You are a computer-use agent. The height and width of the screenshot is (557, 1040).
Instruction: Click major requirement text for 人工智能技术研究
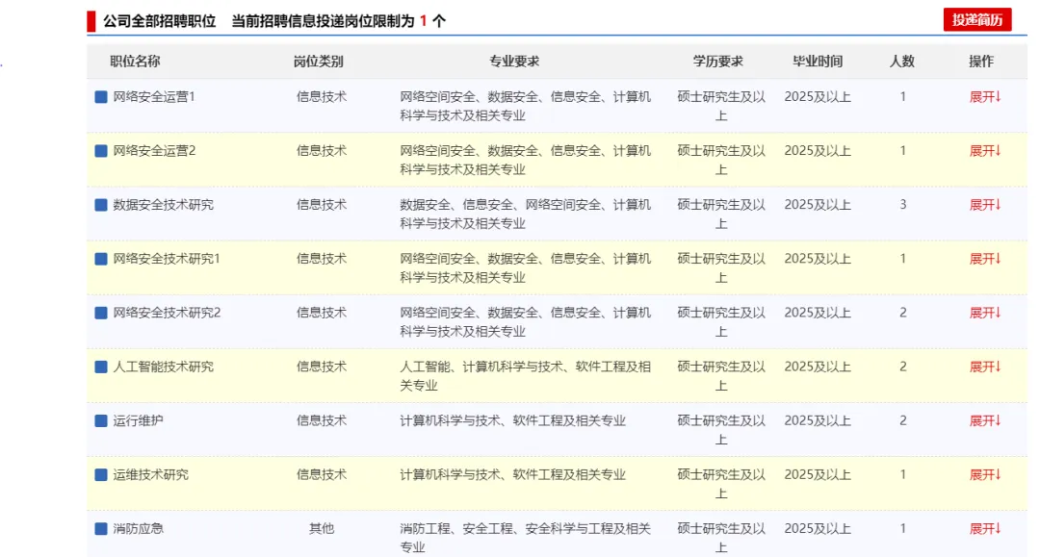525,376
